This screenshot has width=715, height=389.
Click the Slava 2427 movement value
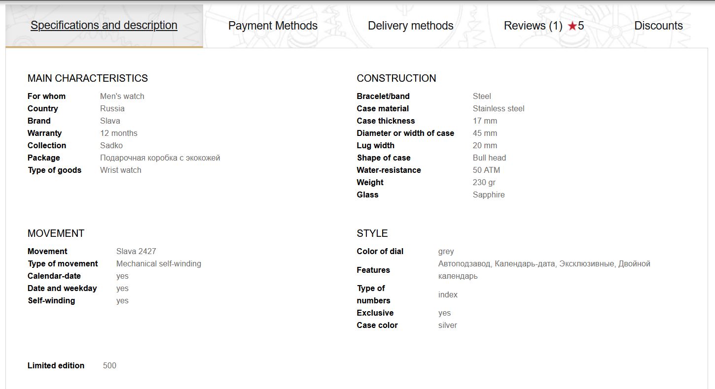[136, 252]
